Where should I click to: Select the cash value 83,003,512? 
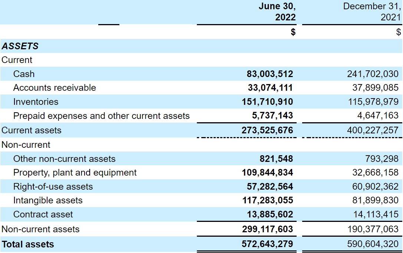(x=270, y=74)
